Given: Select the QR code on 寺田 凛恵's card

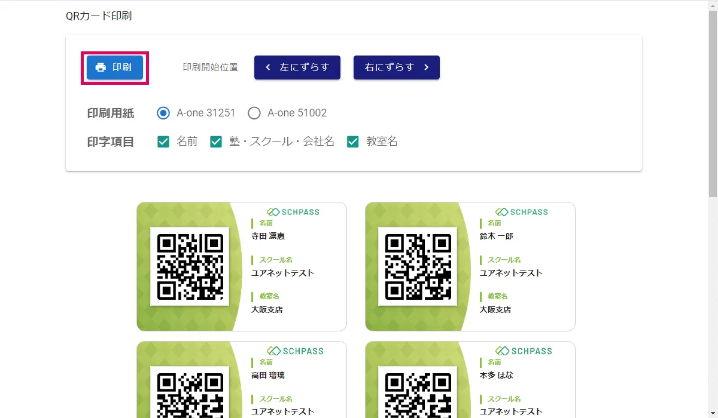Looking at the screenshot, I should 190,267.
